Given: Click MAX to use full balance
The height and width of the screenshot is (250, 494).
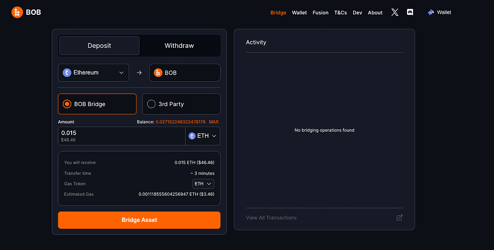Looking at the screenshot, I should 213,122.
